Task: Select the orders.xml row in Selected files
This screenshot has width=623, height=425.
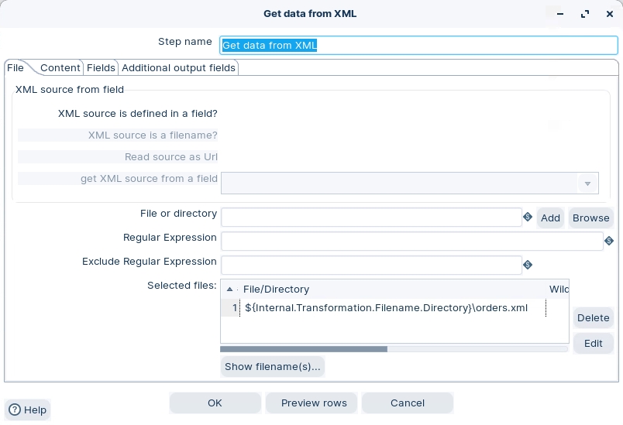Action: coord(386,308)
